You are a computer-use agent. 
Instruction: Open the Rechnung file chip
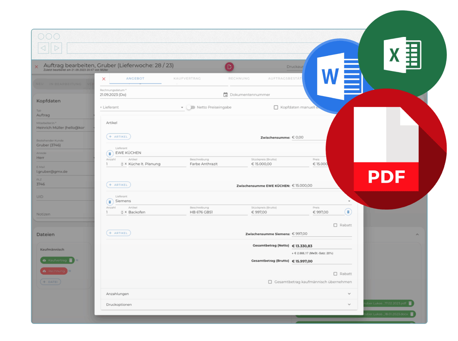tap(54, 271)
